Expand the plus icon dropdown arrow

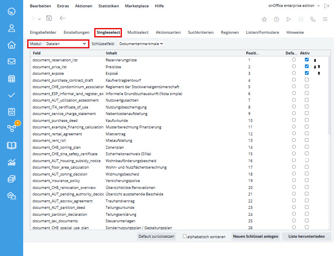coord(39,19)
